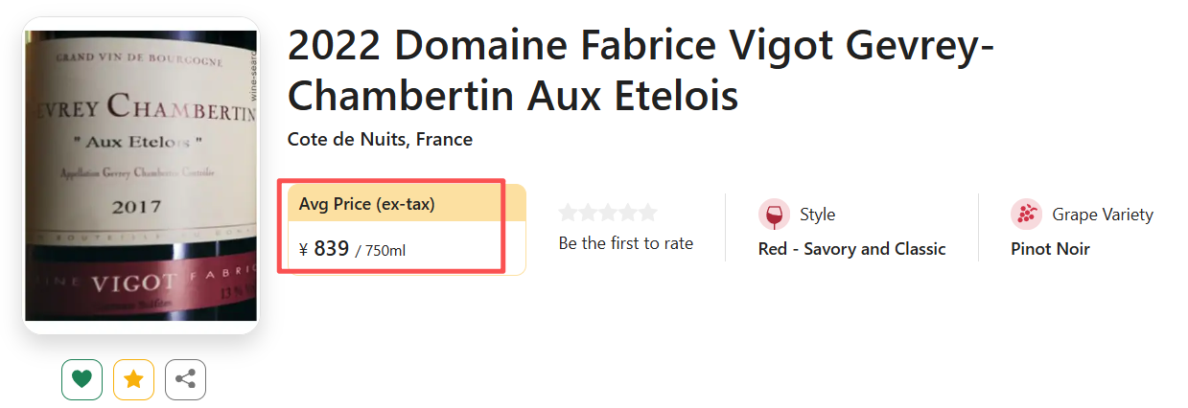Click the 'Grape Variety' label
Image resolution: width=1188 pixels, height=408 pixels.
pos(1103,215)
